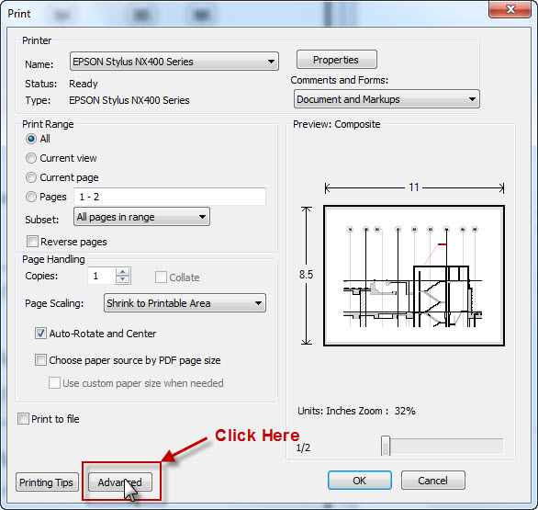
Task: Click the preview page slider handle
Action: pos(386,446)
